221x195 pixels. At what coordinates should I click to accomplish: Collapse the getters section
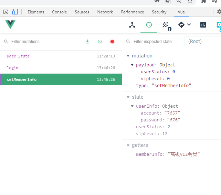[x=128, y=145]
